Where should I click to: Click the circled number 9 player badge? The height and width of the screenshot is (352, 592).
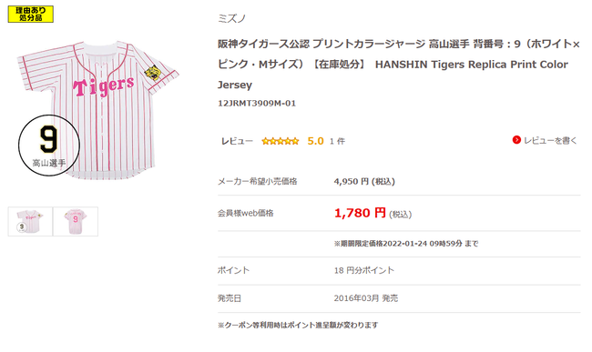49,146
